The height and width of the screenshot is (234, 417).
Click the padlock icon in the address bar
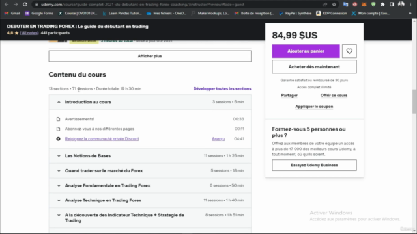tap(36, 5)
